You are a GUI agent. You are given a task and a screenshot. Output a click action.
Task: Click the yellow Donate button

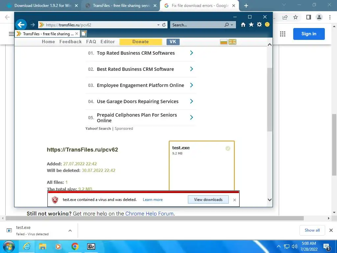[141, 42]
